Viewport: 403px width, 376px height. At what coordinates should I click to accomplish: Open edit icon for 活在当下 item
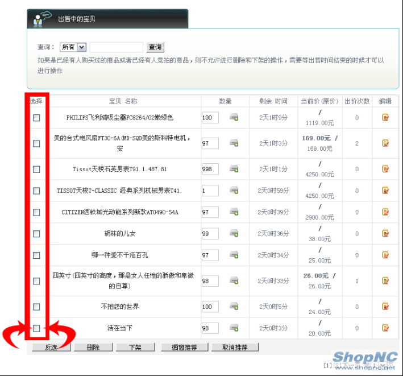385,328
